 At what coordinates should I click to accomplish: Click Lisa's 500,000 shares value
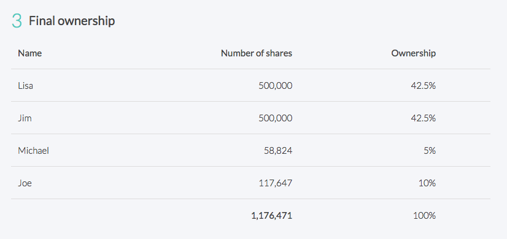click(275, 86)
